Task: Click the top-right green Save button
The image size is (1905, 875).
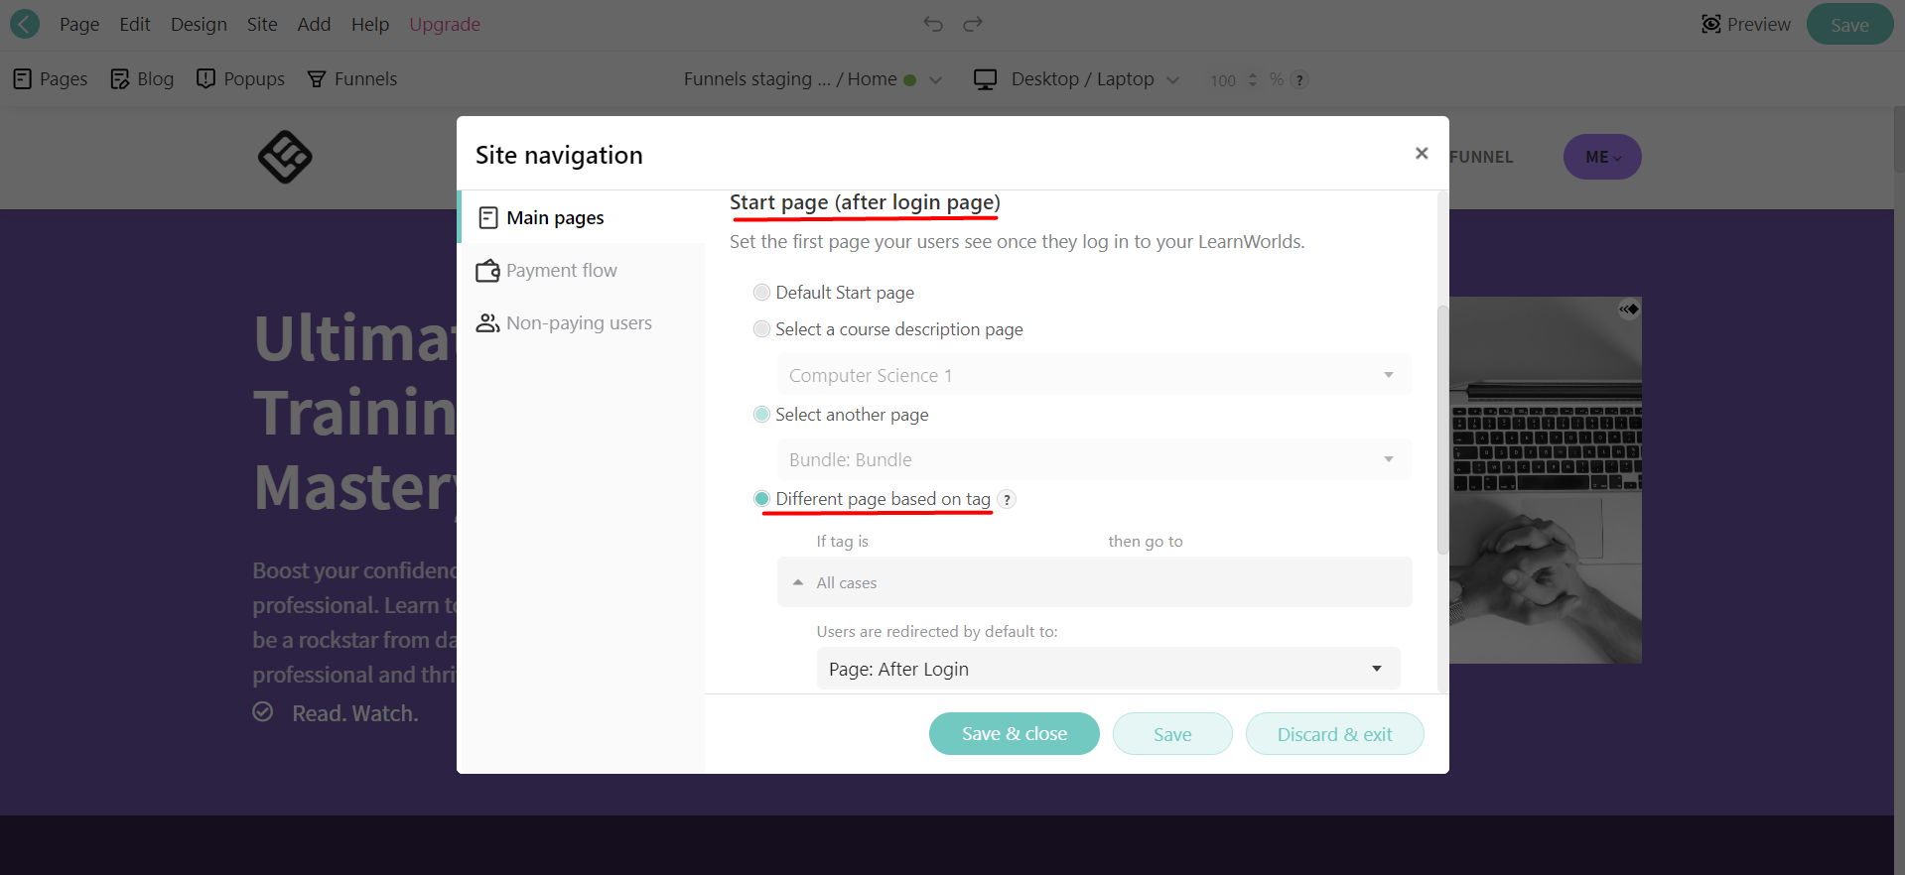Action: coord(1849,24)
